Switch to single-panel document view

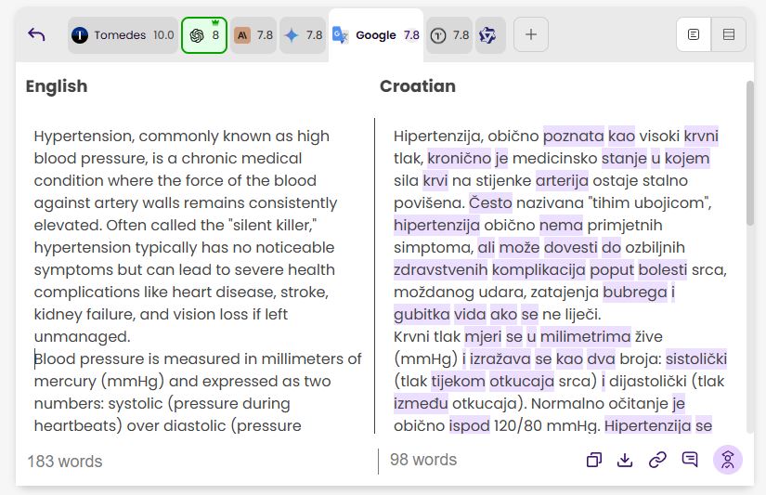coord(694,35)
